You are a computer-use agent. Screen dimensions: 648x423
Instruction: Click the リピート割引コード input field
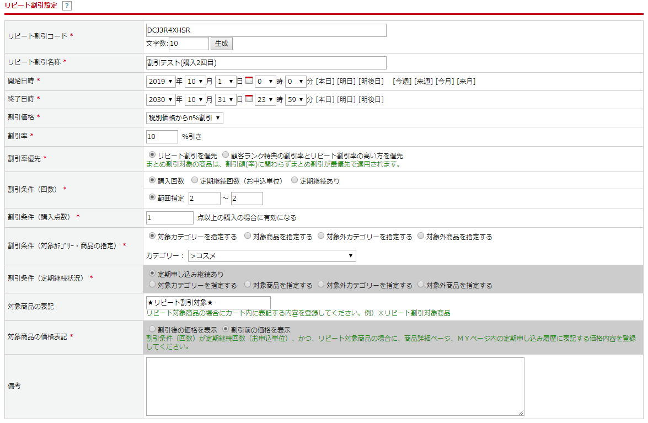pos(266,30)
